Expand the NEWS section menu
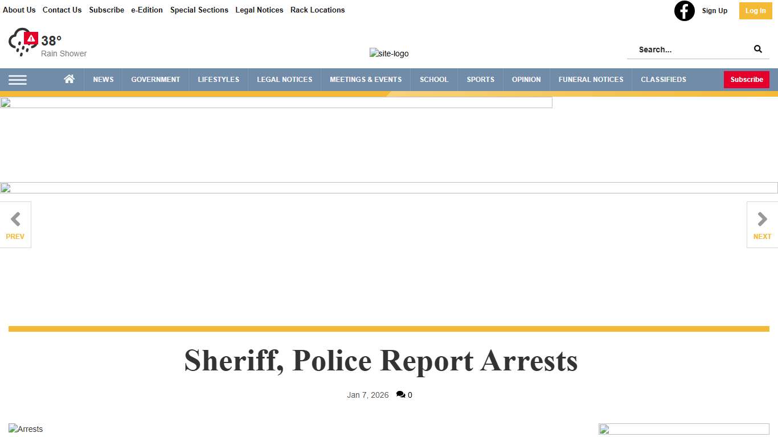 coord(103,80)
